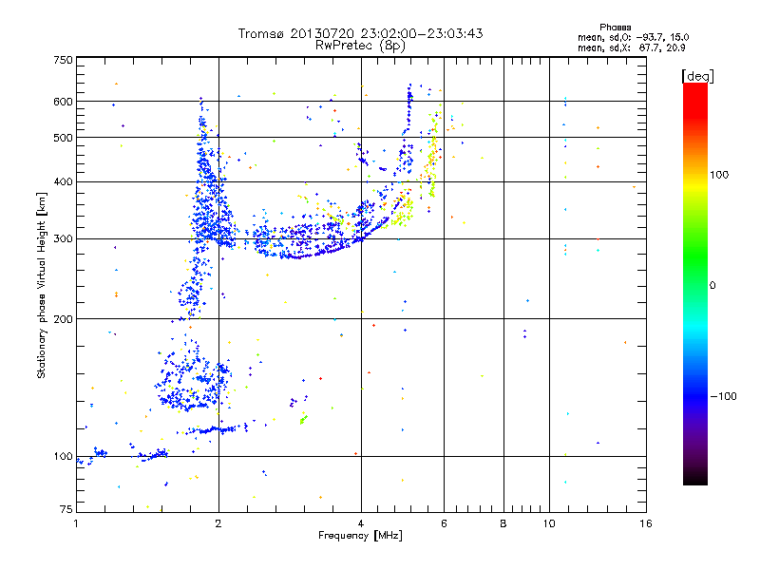Click the frequency axis label "1"
The height and width of the screenshot is (570, 760).
coord(76,523)
